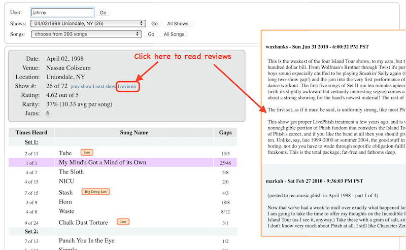Click the Song Name column header

(134, 133)
